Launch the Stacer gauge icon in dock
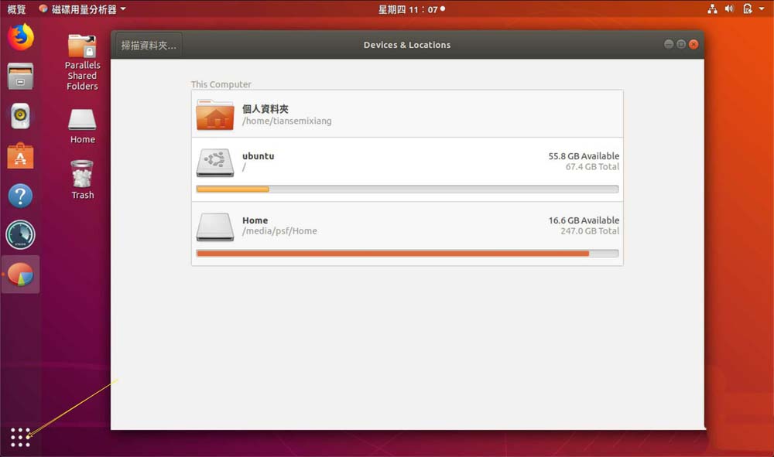 click(20, 234)
